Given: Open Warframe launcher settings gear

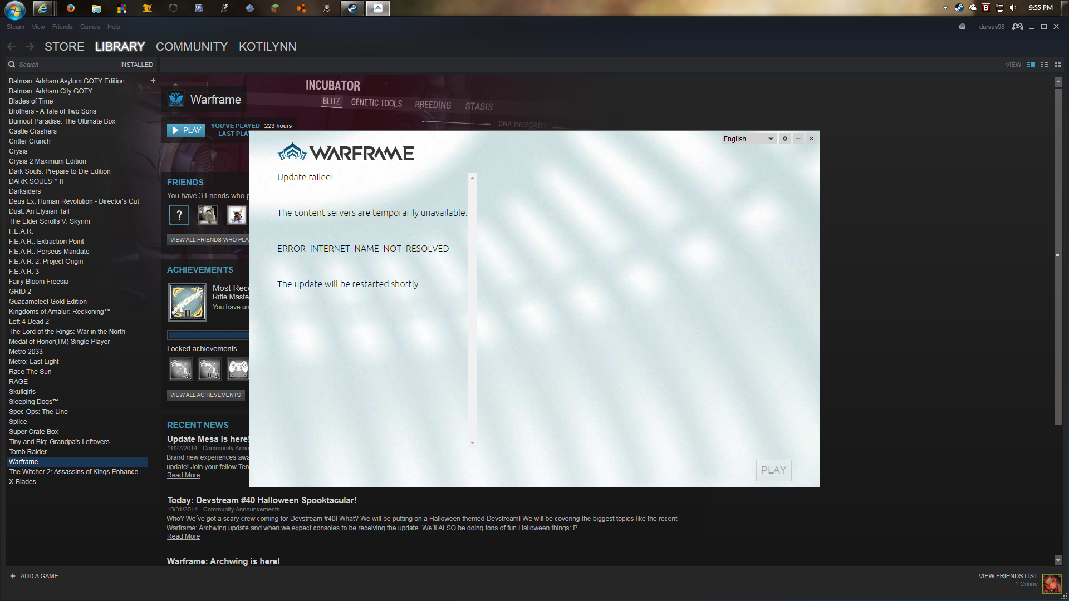Looking at the screenshot, I should pyautogui.click(x=785, y=139).
